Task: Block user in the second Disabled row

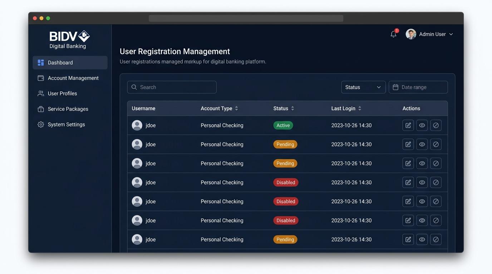Action: coord(436,202)
